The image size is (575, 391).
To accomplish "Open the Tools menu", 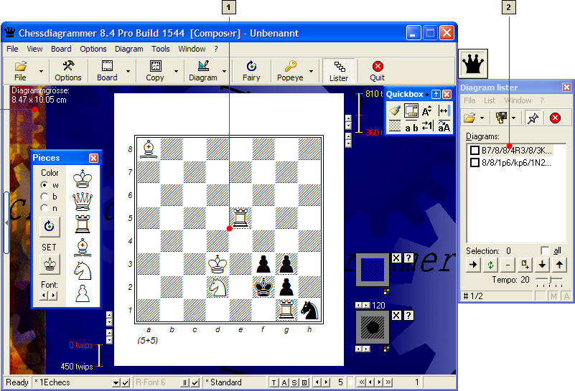I will (x=161, y=49).
